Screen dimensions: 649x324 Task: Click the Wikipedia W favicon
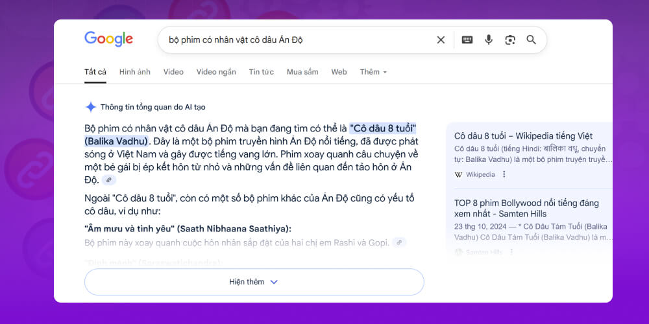(458, 174)
